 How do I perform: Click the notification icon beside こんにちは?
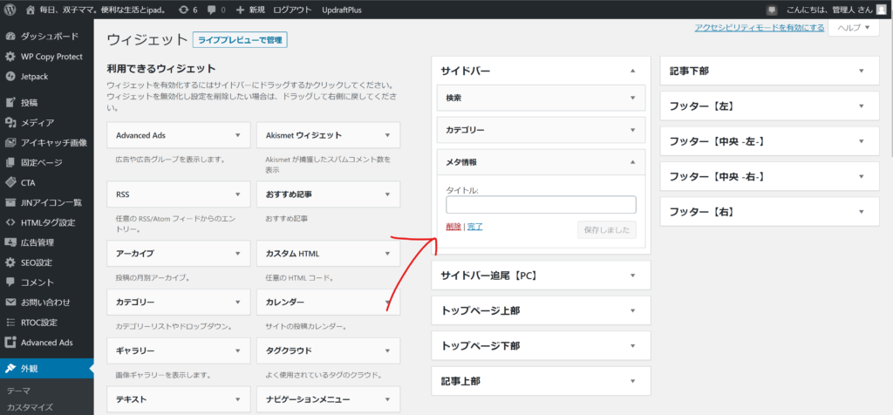[x=773, y=10]
